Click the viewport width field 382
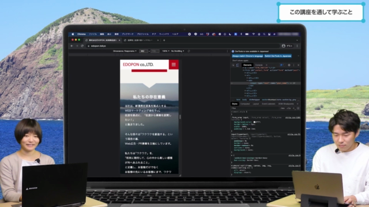 tap(144, 51)
